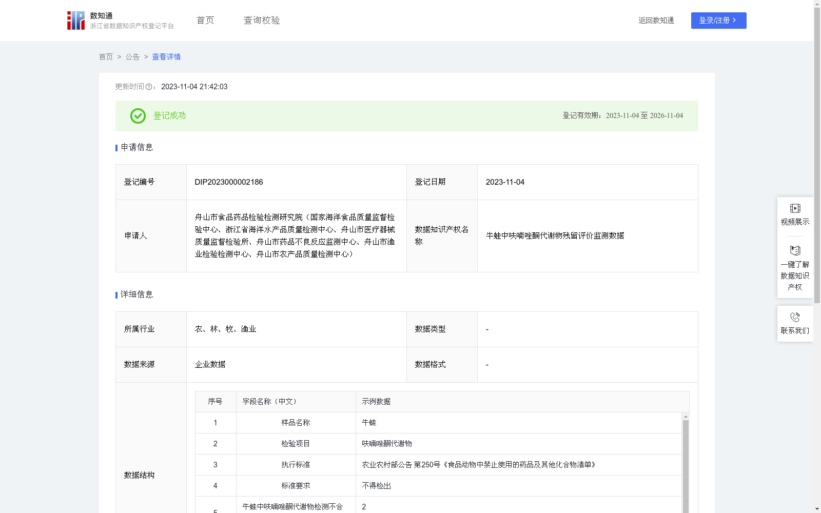
Task: Click the help icon beside 更新时间
Action: point(149,87)
